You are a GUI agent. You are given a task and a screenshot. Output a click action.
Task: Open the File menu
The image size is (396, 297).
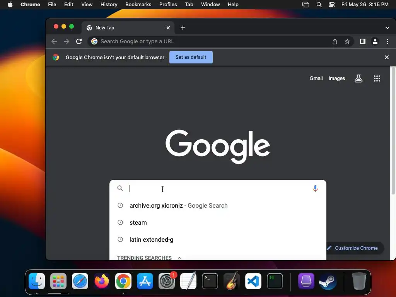tap(52, 5)
